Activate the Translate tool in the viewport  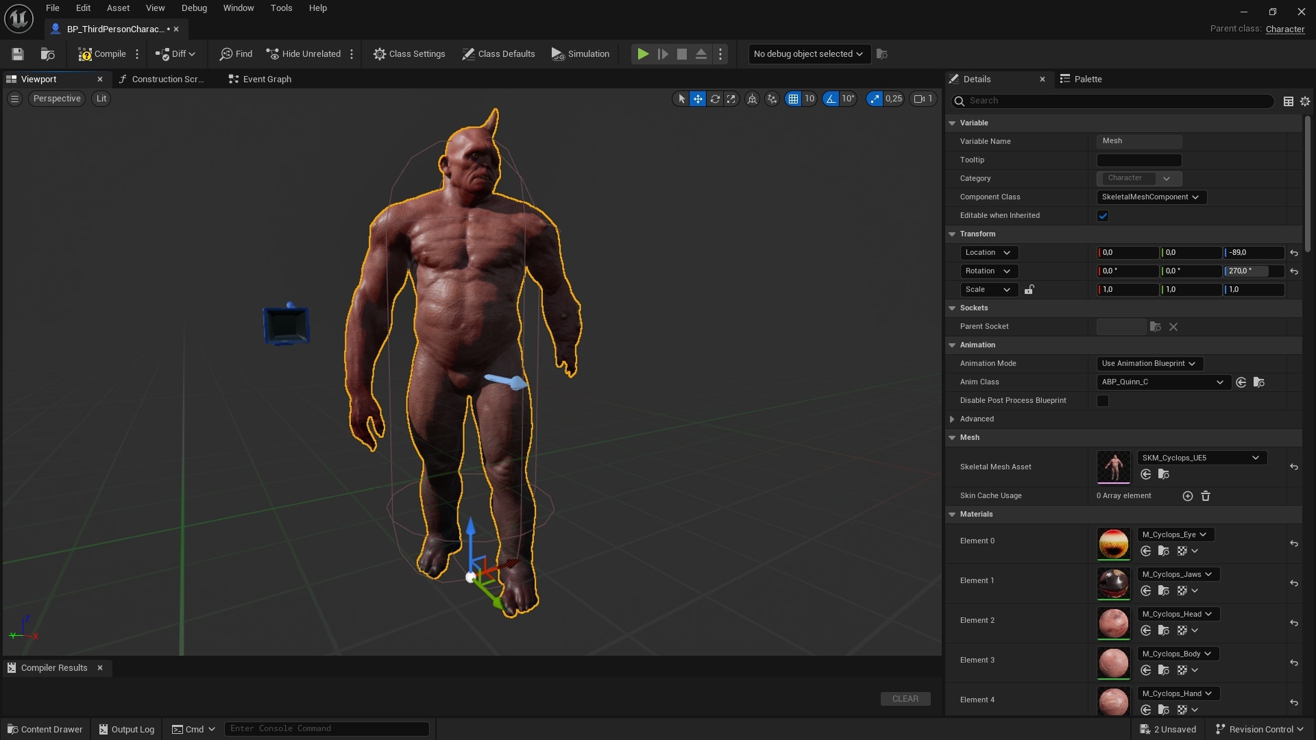pyautogui.click(x=698, y=99)
